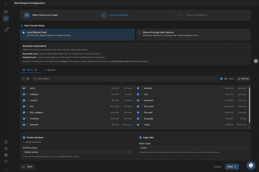Uncheck the payment table checkbox
This screenshot has width=259, height=172.
point(24,125)
